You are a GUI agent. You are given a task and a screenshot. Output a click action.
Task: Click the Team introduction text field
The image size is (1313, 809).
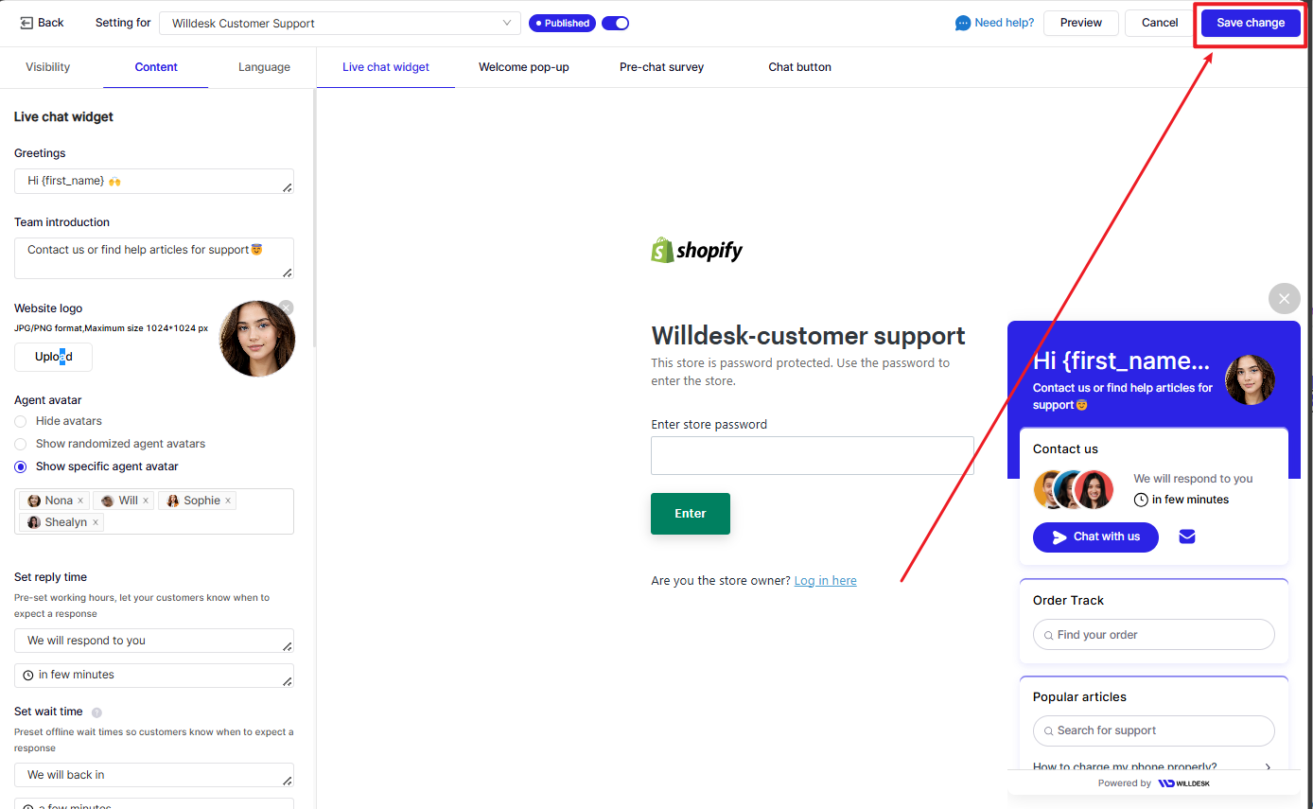(x=154, y=258)
